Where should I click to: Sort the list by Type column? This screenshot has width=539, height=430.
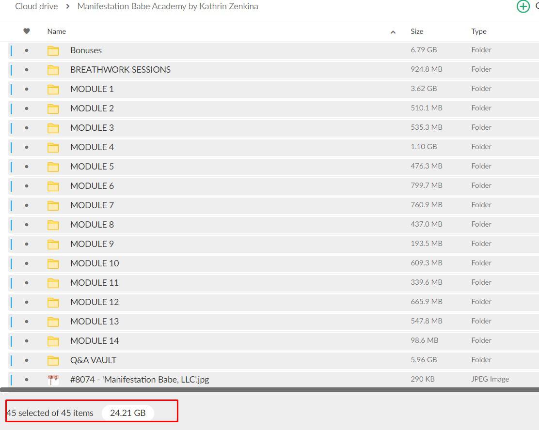pos(479,31)
